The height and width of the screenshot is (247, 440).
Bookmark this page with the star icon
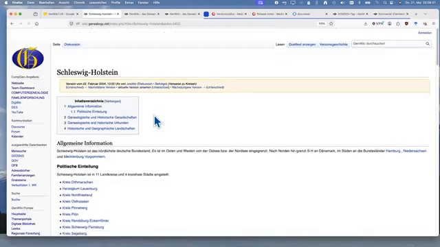331,24
